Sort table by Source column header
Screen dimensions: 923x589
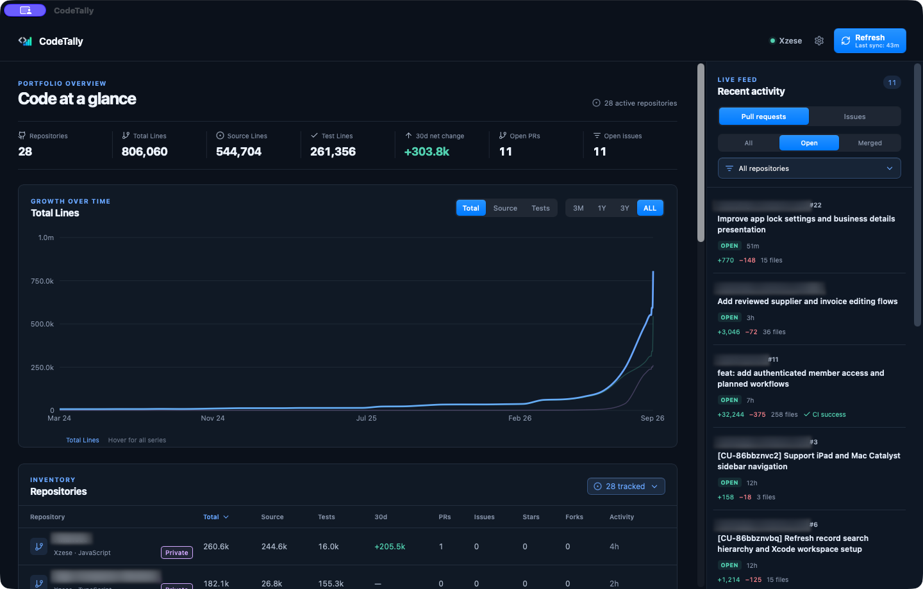pyautogui.click(x=272, y=517)
